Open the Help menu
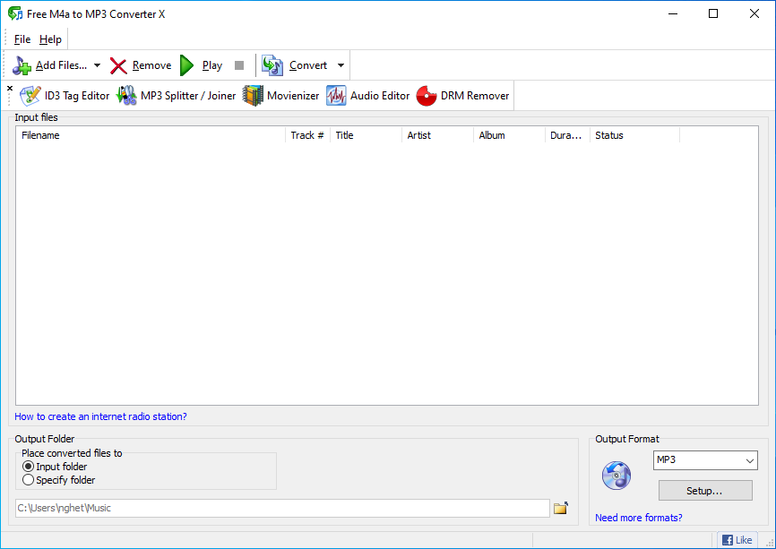 click(50, 39)
